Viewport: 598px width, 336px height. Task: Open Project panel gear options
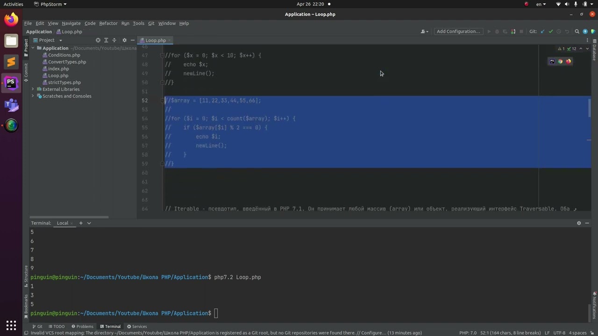tap(124, 40)
